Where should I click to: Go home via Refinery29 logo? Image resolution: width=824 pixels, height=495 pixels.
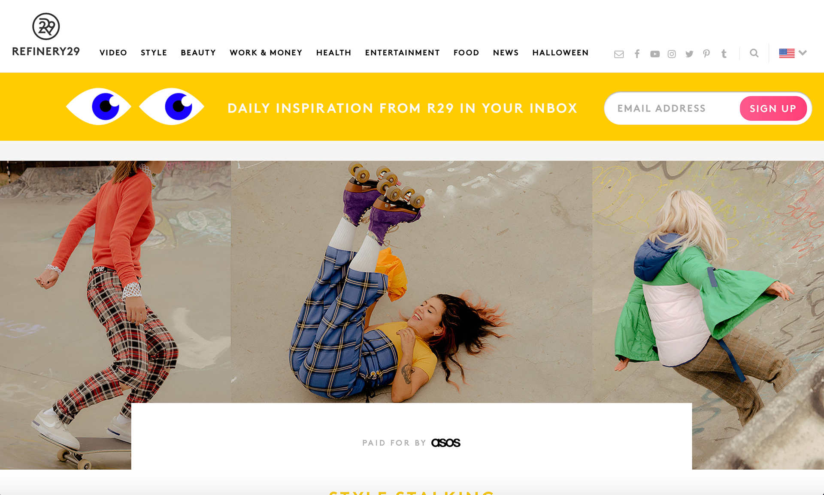click(x=46, y=35)
